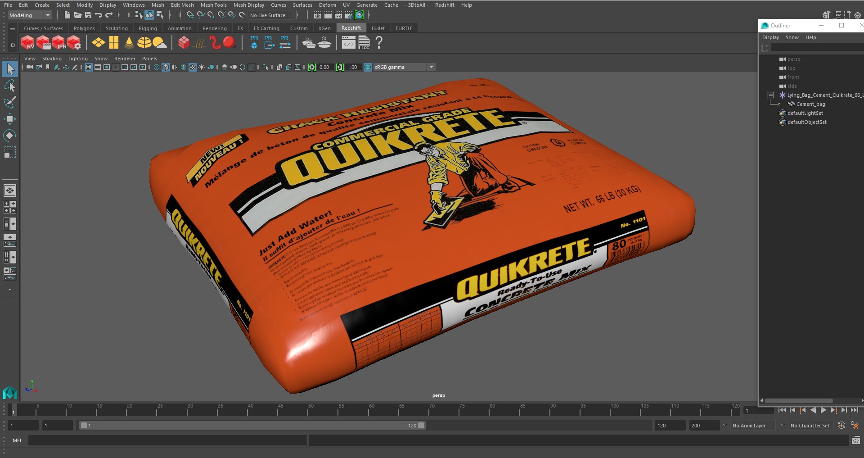This screenshot has width=864, height=458.
Task: Collapse the Lying_Bag_Cement_Quikrete group in Outliner
Action: click(x=770, y=95)
